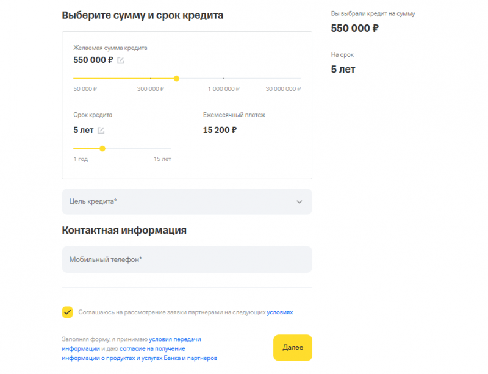Image resolution: width=488 pixels, height=374 pixels.
Task: Click the 550 000 ₽ desired amount value
Action: click(x=93, y=60)
